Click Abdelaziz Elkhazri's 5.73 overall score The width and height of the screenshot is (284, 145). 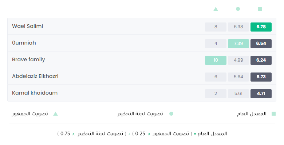tap(261, 77)
